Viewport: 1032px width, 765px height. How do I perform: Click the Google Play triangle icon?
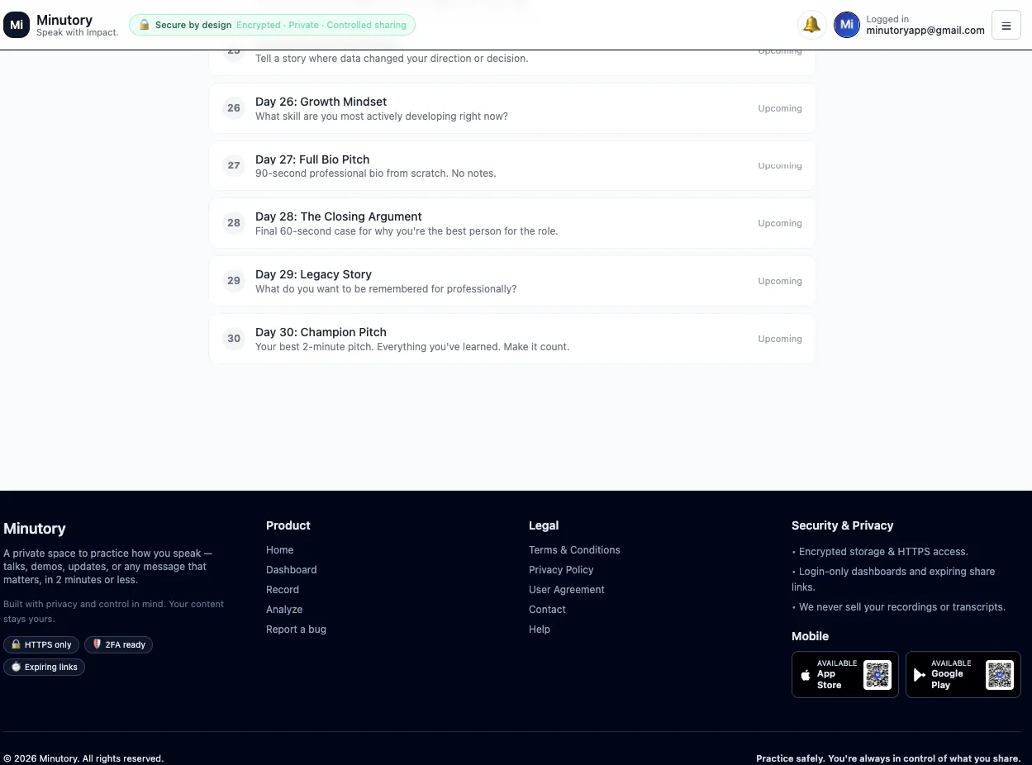click(x=920, y=675)
